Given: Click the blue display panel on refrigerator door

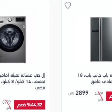Looking at the screenshot, I should (x=96, y=31).
